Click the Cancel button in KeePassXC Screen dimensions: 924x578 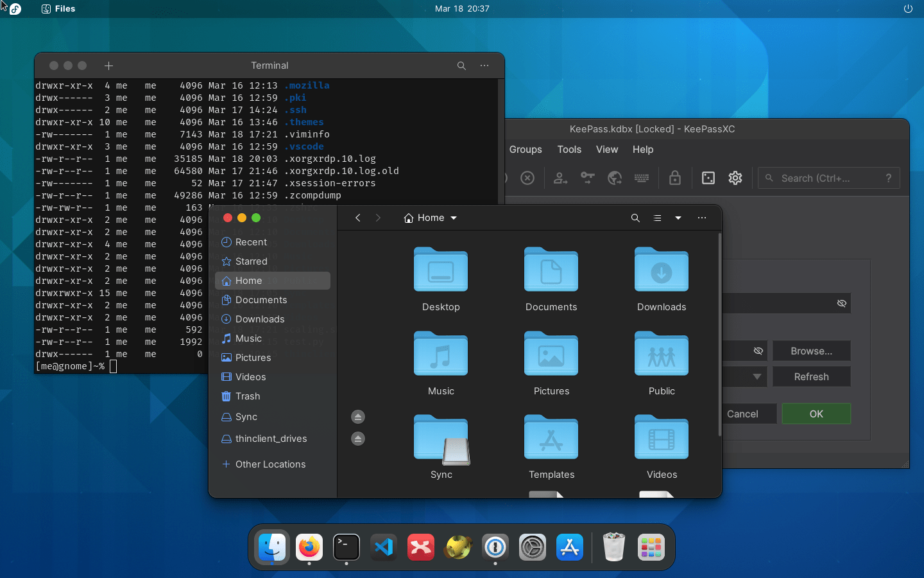pyautogui.click(x=742, y=414)
